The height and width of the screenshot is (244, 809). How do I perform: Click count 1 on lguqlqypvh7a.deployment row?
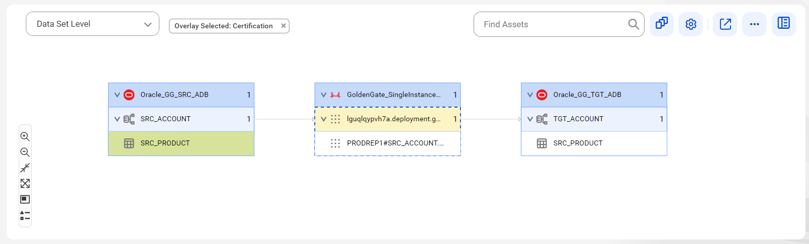click(x=455, y=119)
